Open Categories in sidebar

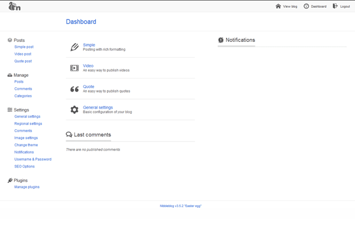point(23,96)
